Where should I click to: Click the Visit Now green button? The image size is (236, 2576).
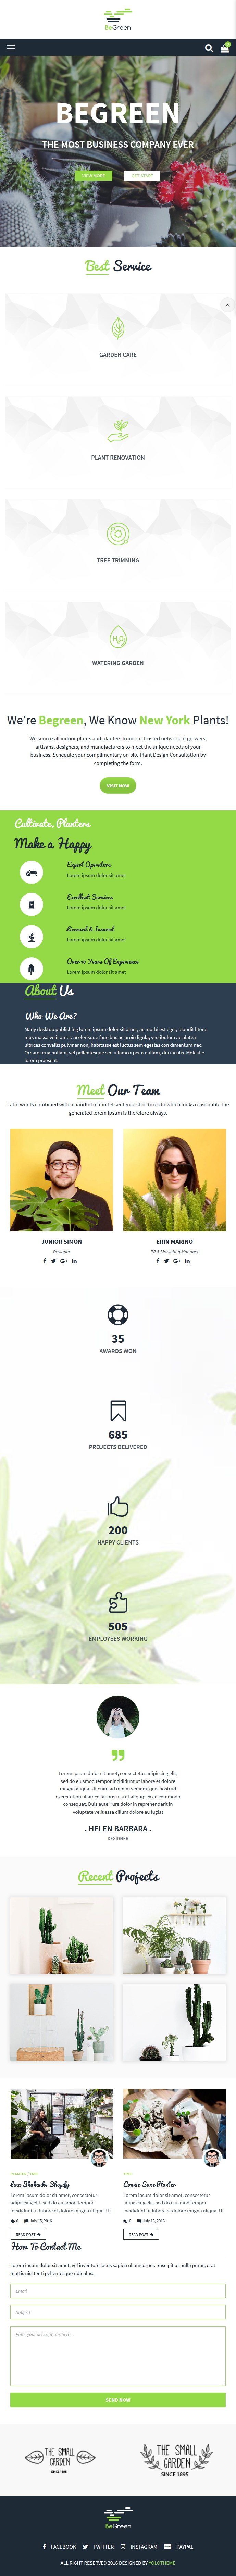118,785
